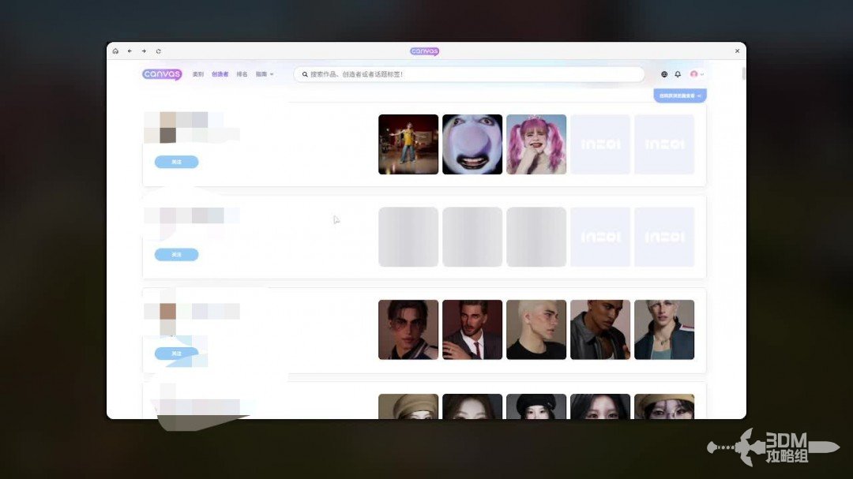Open dark-haired woman portrait in bottom row

tap(472, 406)
